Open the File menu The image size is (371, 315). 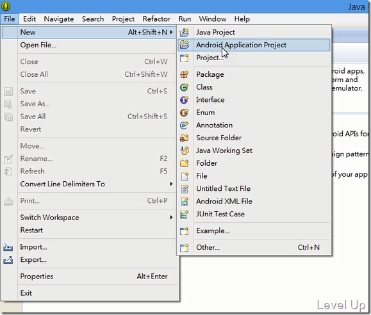point(10,19)
